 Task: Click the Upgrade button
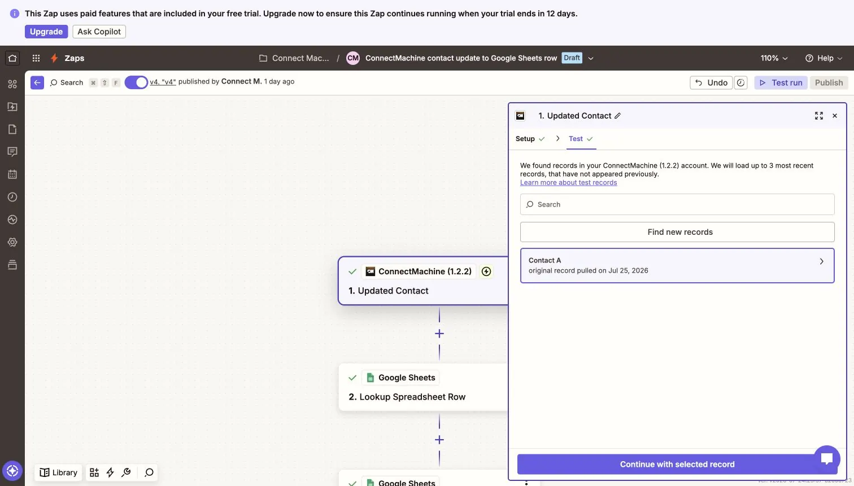pos(46,32)
